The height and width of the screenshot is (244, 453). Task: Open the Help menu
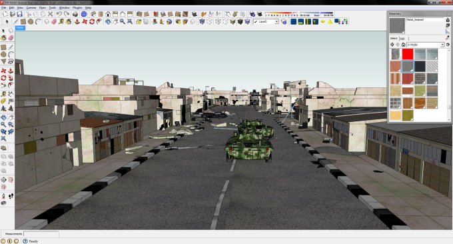pos(88,8)
